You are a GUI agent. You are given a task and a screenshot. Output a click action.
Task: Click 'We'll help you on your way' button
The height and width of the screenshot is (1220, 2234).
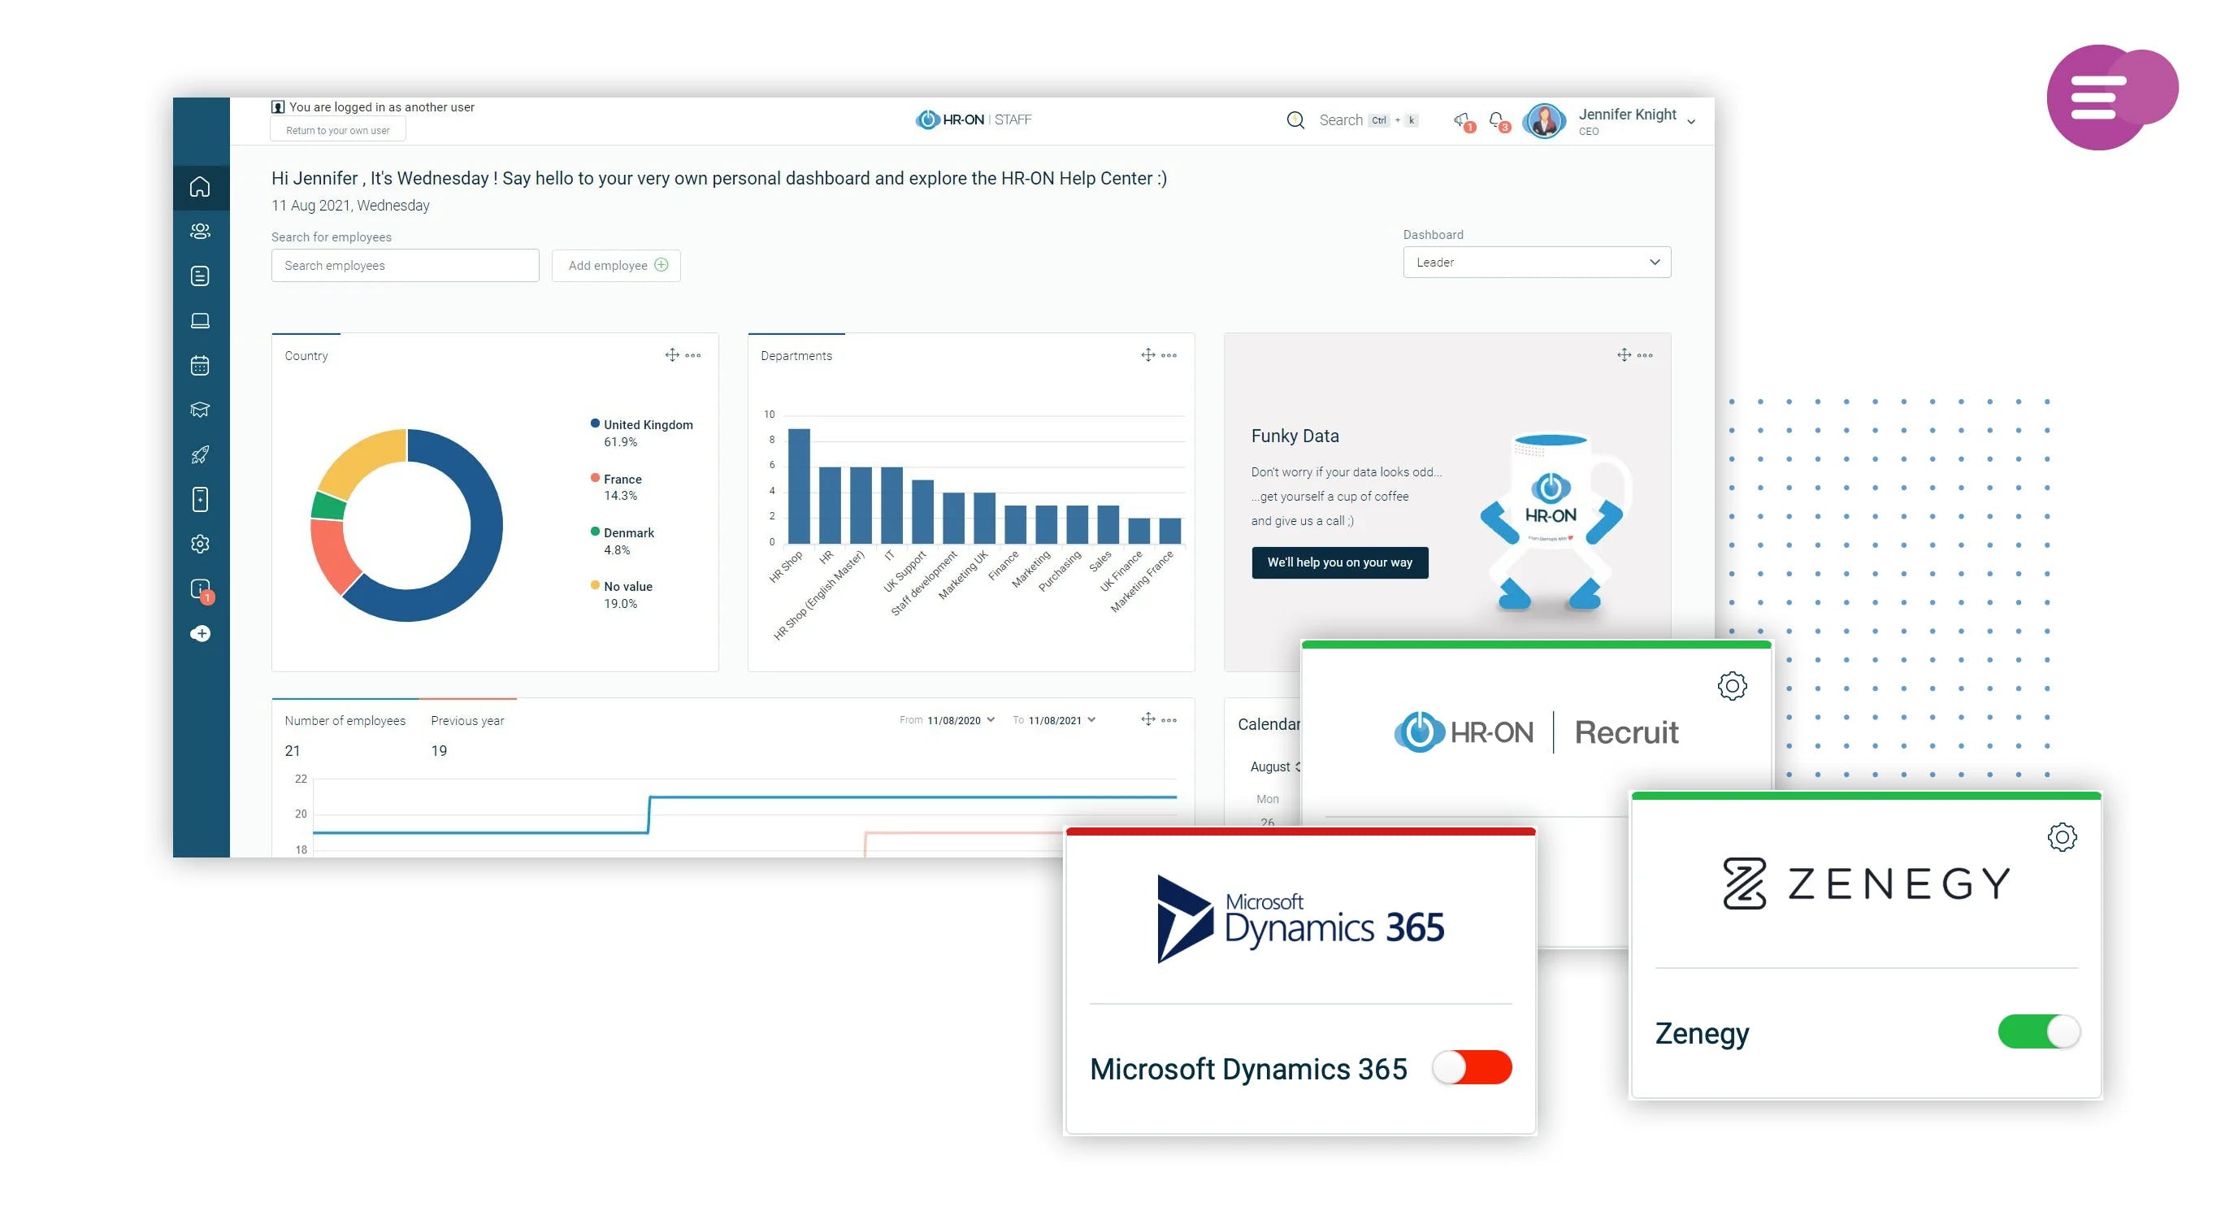(x=1339, y=562)
